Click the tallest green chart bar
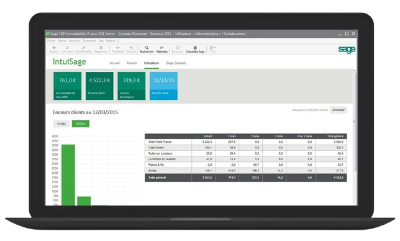 click(68, 175)
